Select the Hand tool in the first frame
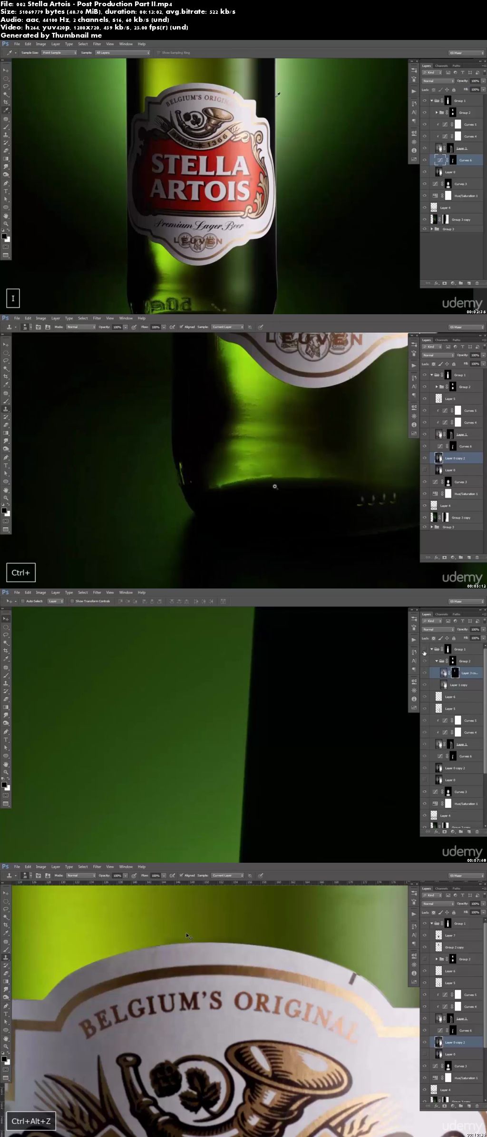The image size is (487, 1137). [x=6, y=215]
